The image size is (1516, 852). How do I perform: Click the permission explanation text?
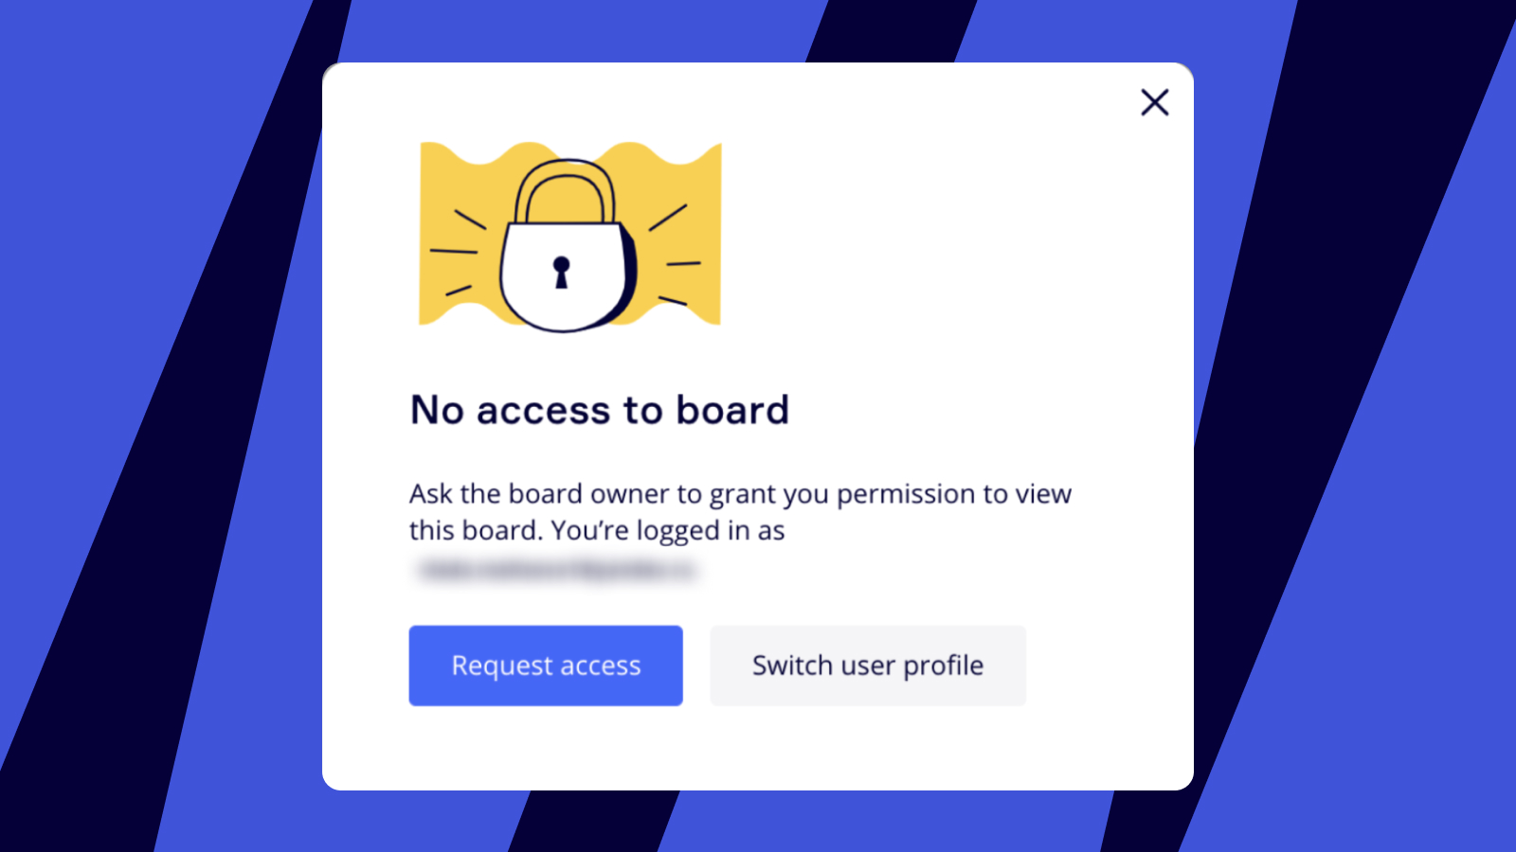739,511
